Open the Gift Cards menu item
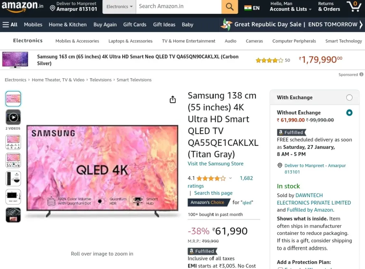Screen dimensions: 365x269 click(x=135, y=25)
